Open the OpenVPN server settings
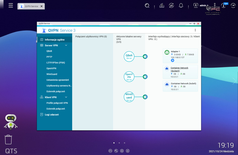 [x=51, y=68]
